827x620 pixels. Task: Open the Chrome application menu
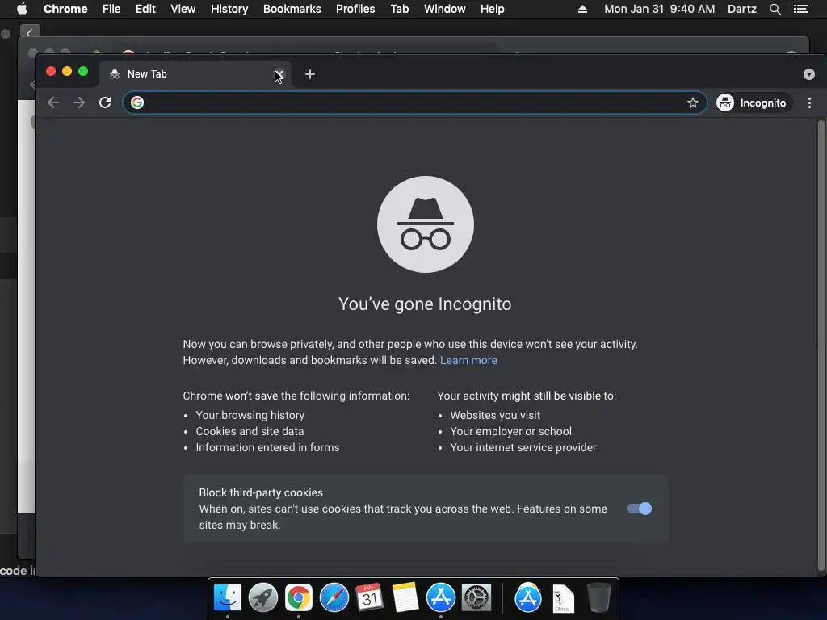click(x=65, y=9)
